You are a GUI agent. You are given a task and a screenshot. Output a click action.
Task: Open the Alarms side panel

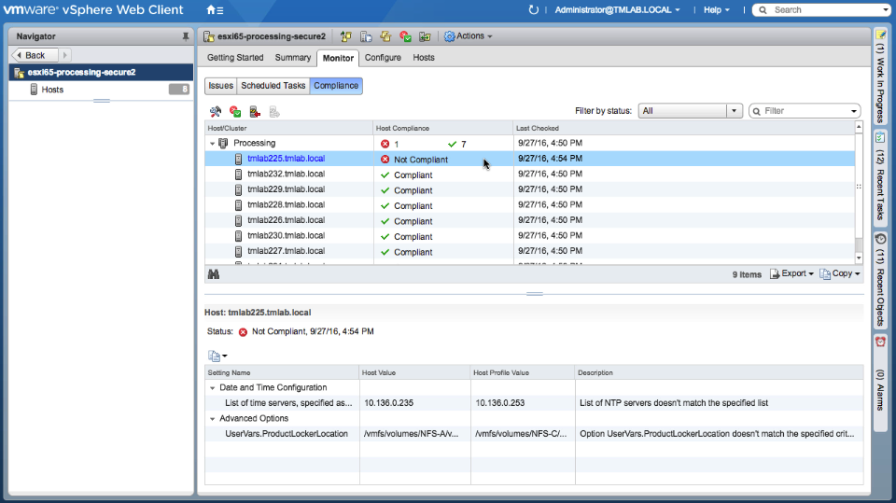tap(880, 383)
